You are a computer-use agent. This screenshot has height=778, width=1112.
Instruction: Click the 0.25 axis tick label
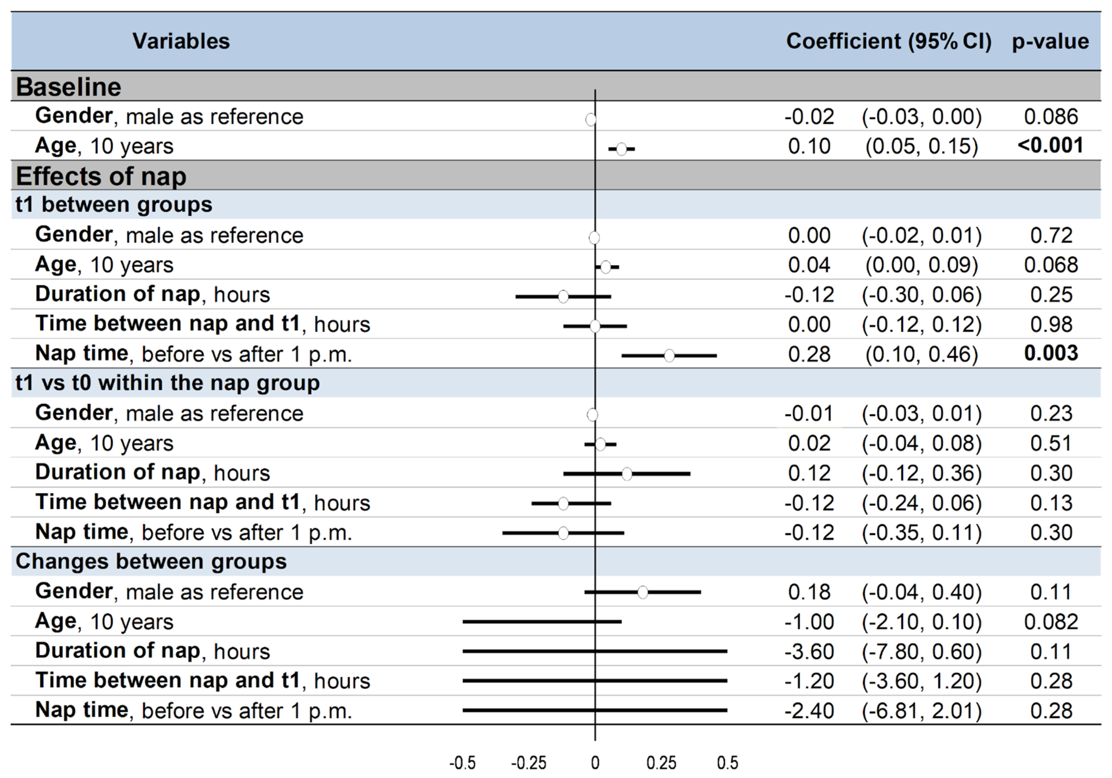click(x=661, y=763)
